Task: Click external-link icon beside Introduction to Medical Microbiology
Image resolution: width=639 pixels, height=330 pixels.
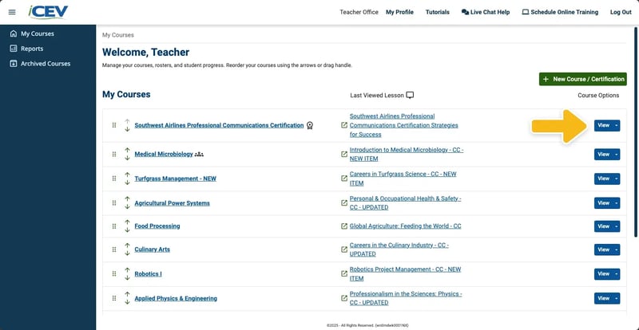Action: pyautogui.click(x=344, y=154)
